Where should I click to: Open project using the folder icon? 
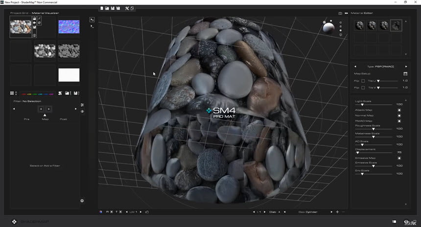tap(107, 8)
